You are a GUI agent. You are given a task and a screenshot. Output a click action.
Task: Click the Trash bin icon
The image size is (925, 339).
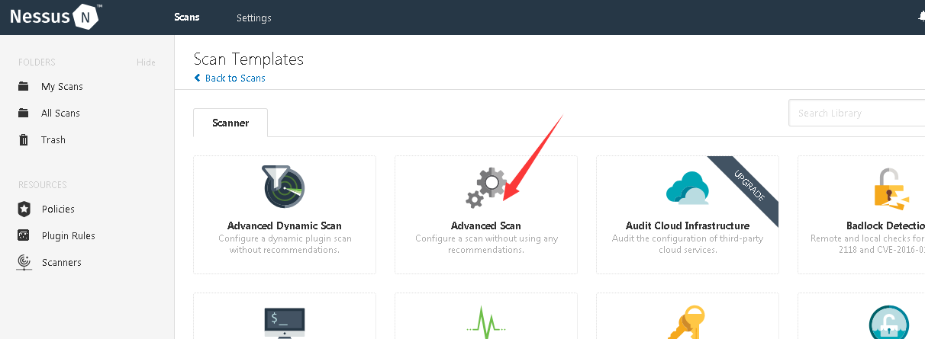point(24,140)
